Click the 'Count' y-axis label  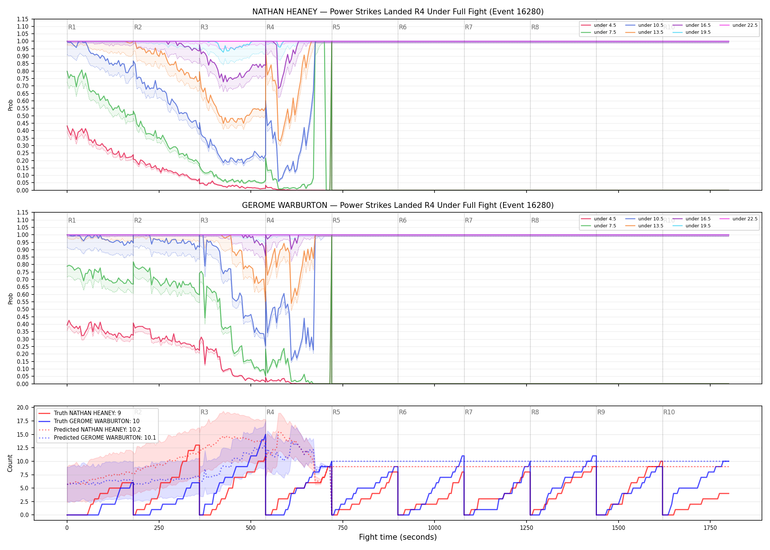click(x=10, y=463)
